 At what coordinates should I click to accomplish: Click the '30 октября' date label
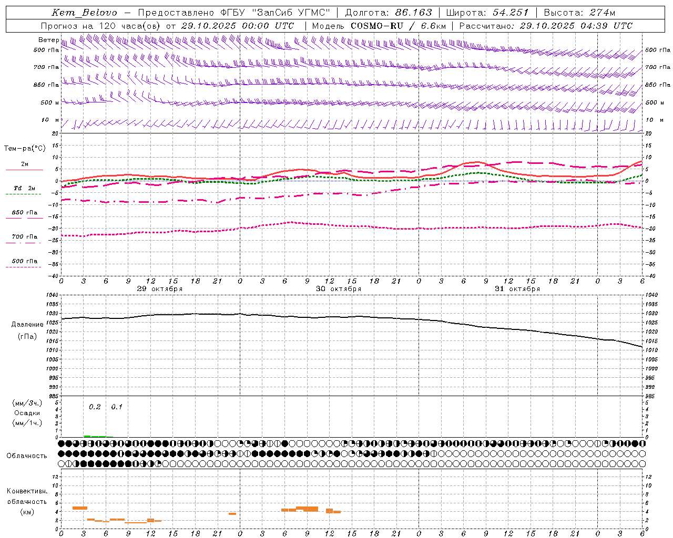click(339, 289)
